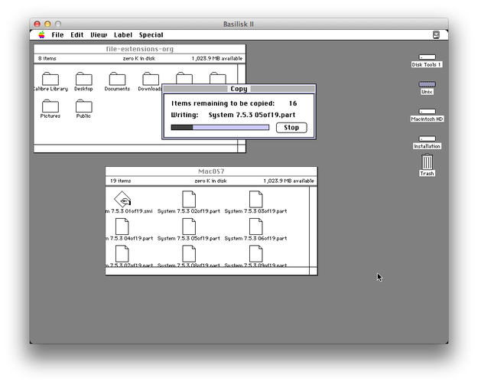Select System 7.5.3 01of19.smi disk image icon

coord(122,199)
